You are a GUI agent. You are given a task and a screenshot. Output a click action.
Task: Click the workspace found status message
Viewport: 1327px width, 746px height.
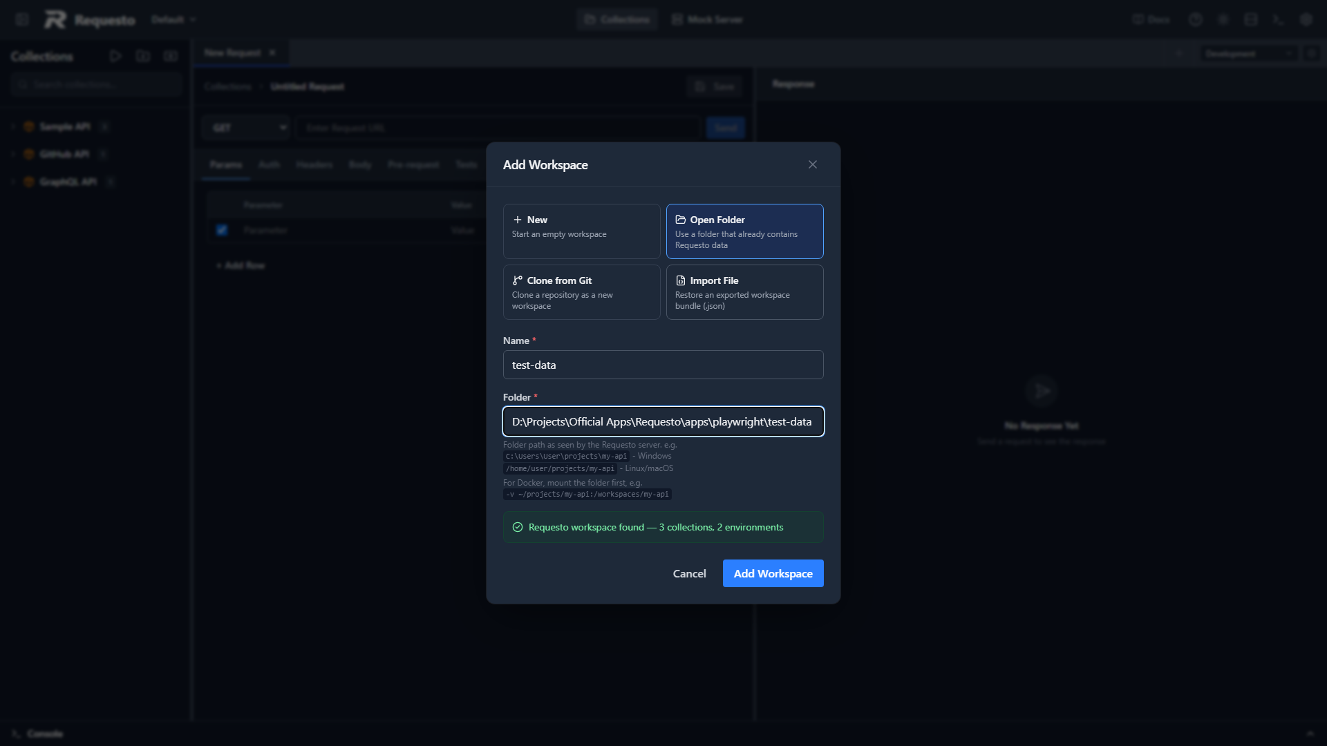coord(663,527)
